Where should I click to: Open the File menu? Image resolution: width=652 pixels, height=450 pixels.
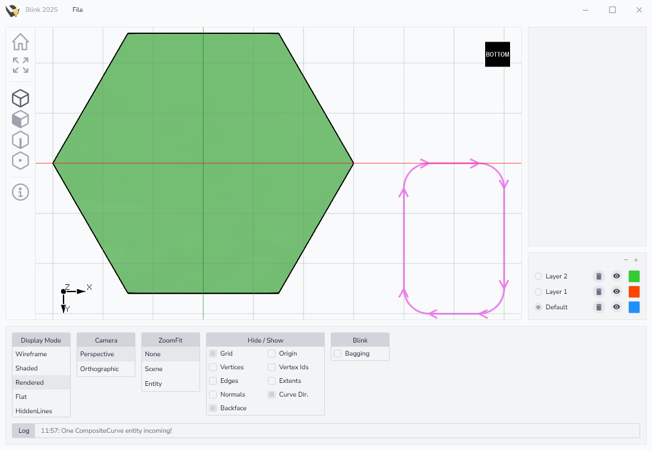pos(78,9)
